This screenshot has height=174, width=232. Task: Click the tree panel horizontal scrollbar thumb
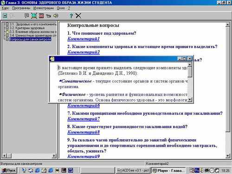coord(9,155)
